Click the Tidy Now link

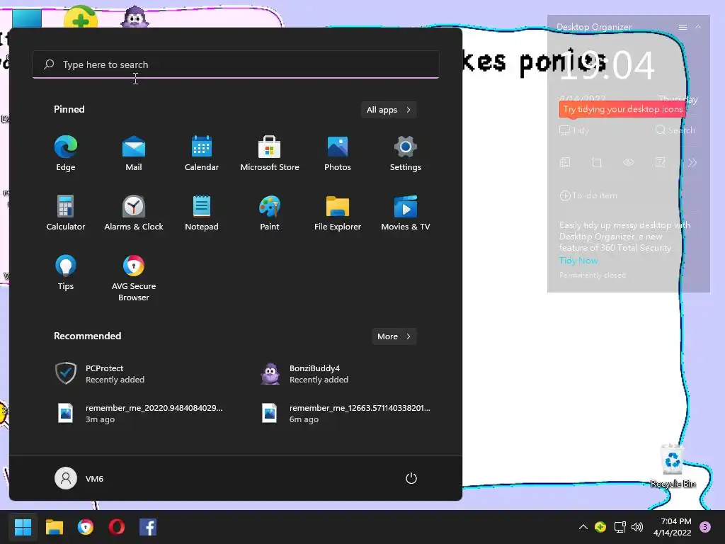click(x=578, y=261)
